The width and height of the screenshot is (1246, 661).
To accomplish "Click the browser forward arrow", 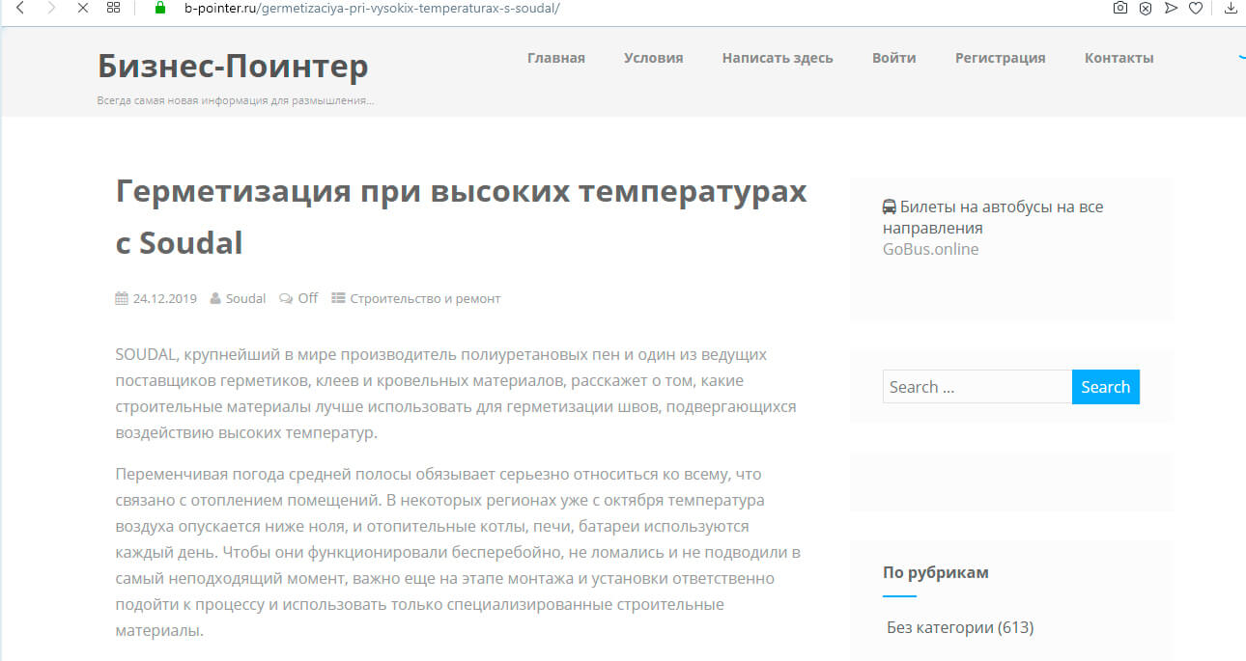I will click(x=51, y=8).
